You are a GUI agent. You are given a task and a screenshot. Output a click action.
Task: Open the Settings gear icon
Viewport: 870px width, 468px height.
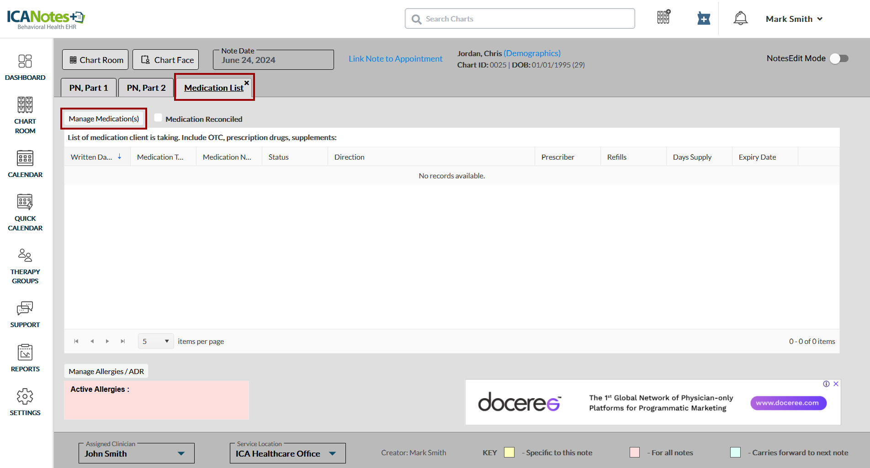coord(25,396)
